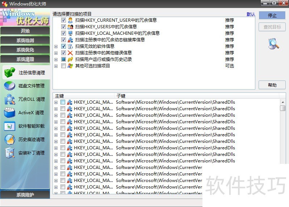
Task: Click icon for 扫描无效的软件信息
Action: 70,46
